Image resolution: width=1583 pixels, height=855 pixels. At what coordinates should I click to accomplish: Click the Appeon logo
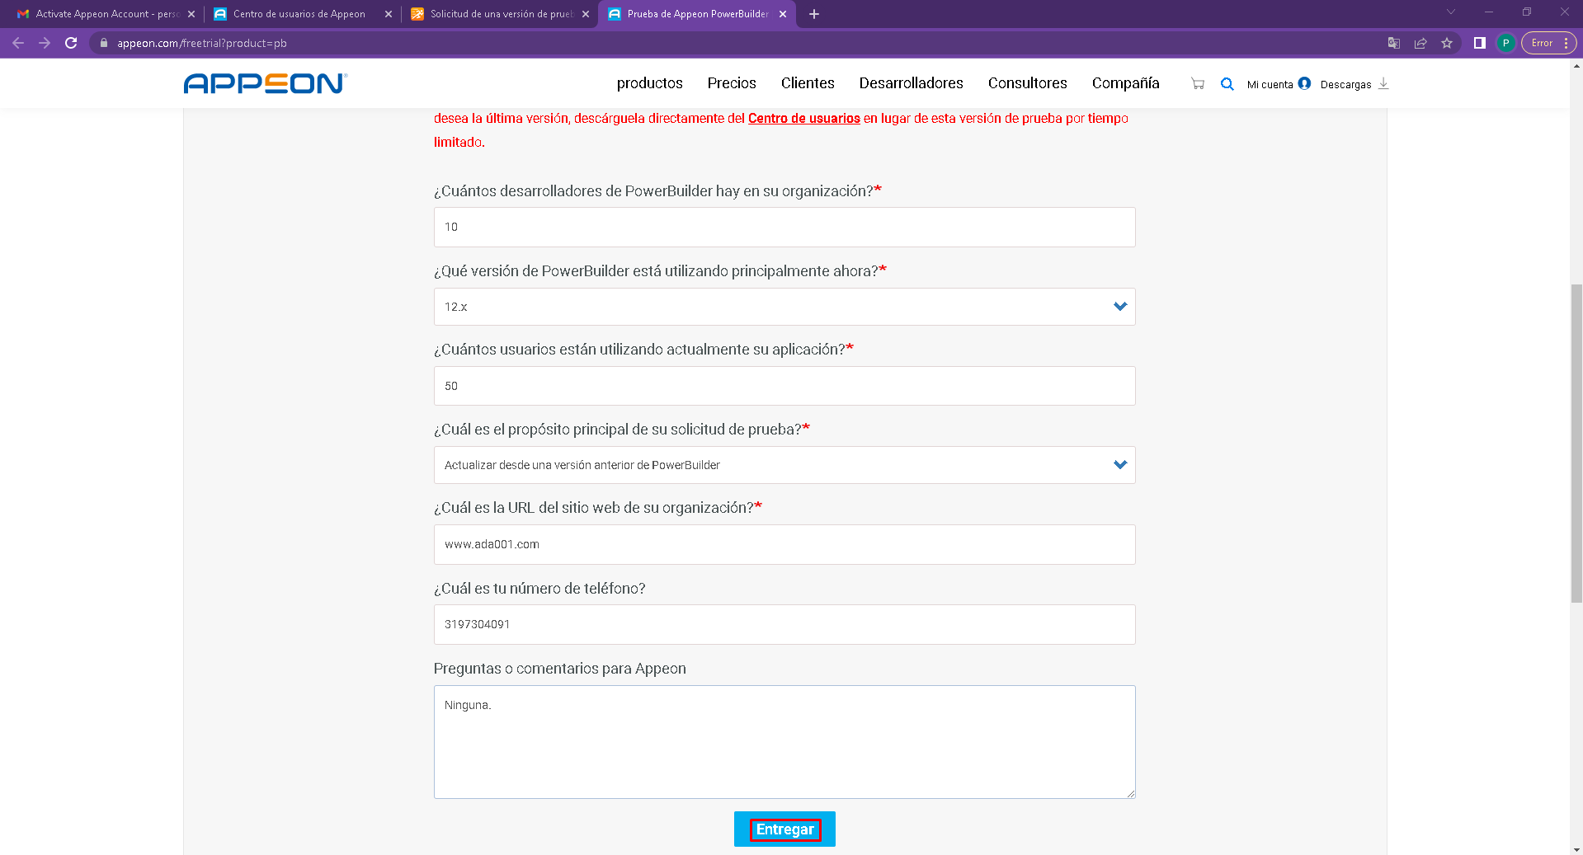265,83
